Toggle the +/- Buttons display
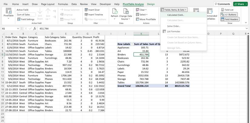250x123 pixels. [229, 15]
